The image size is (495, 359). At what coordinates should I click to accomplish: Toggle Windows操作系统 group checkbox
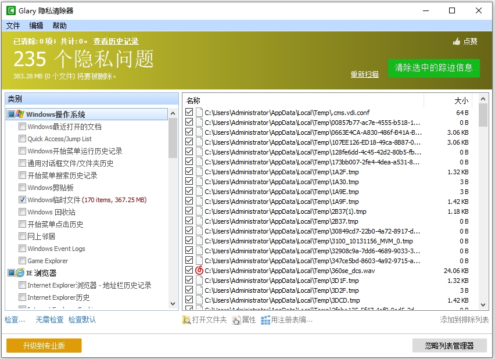click(x=12, y=114)
